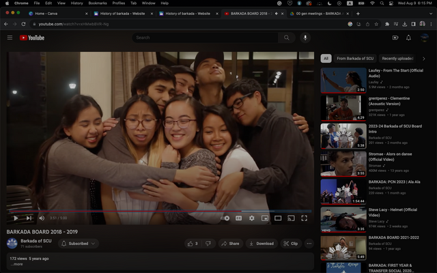Enter fullscreen mode in the player
Image resolution: width=437 pixels, height=273 pixels.
305,218
